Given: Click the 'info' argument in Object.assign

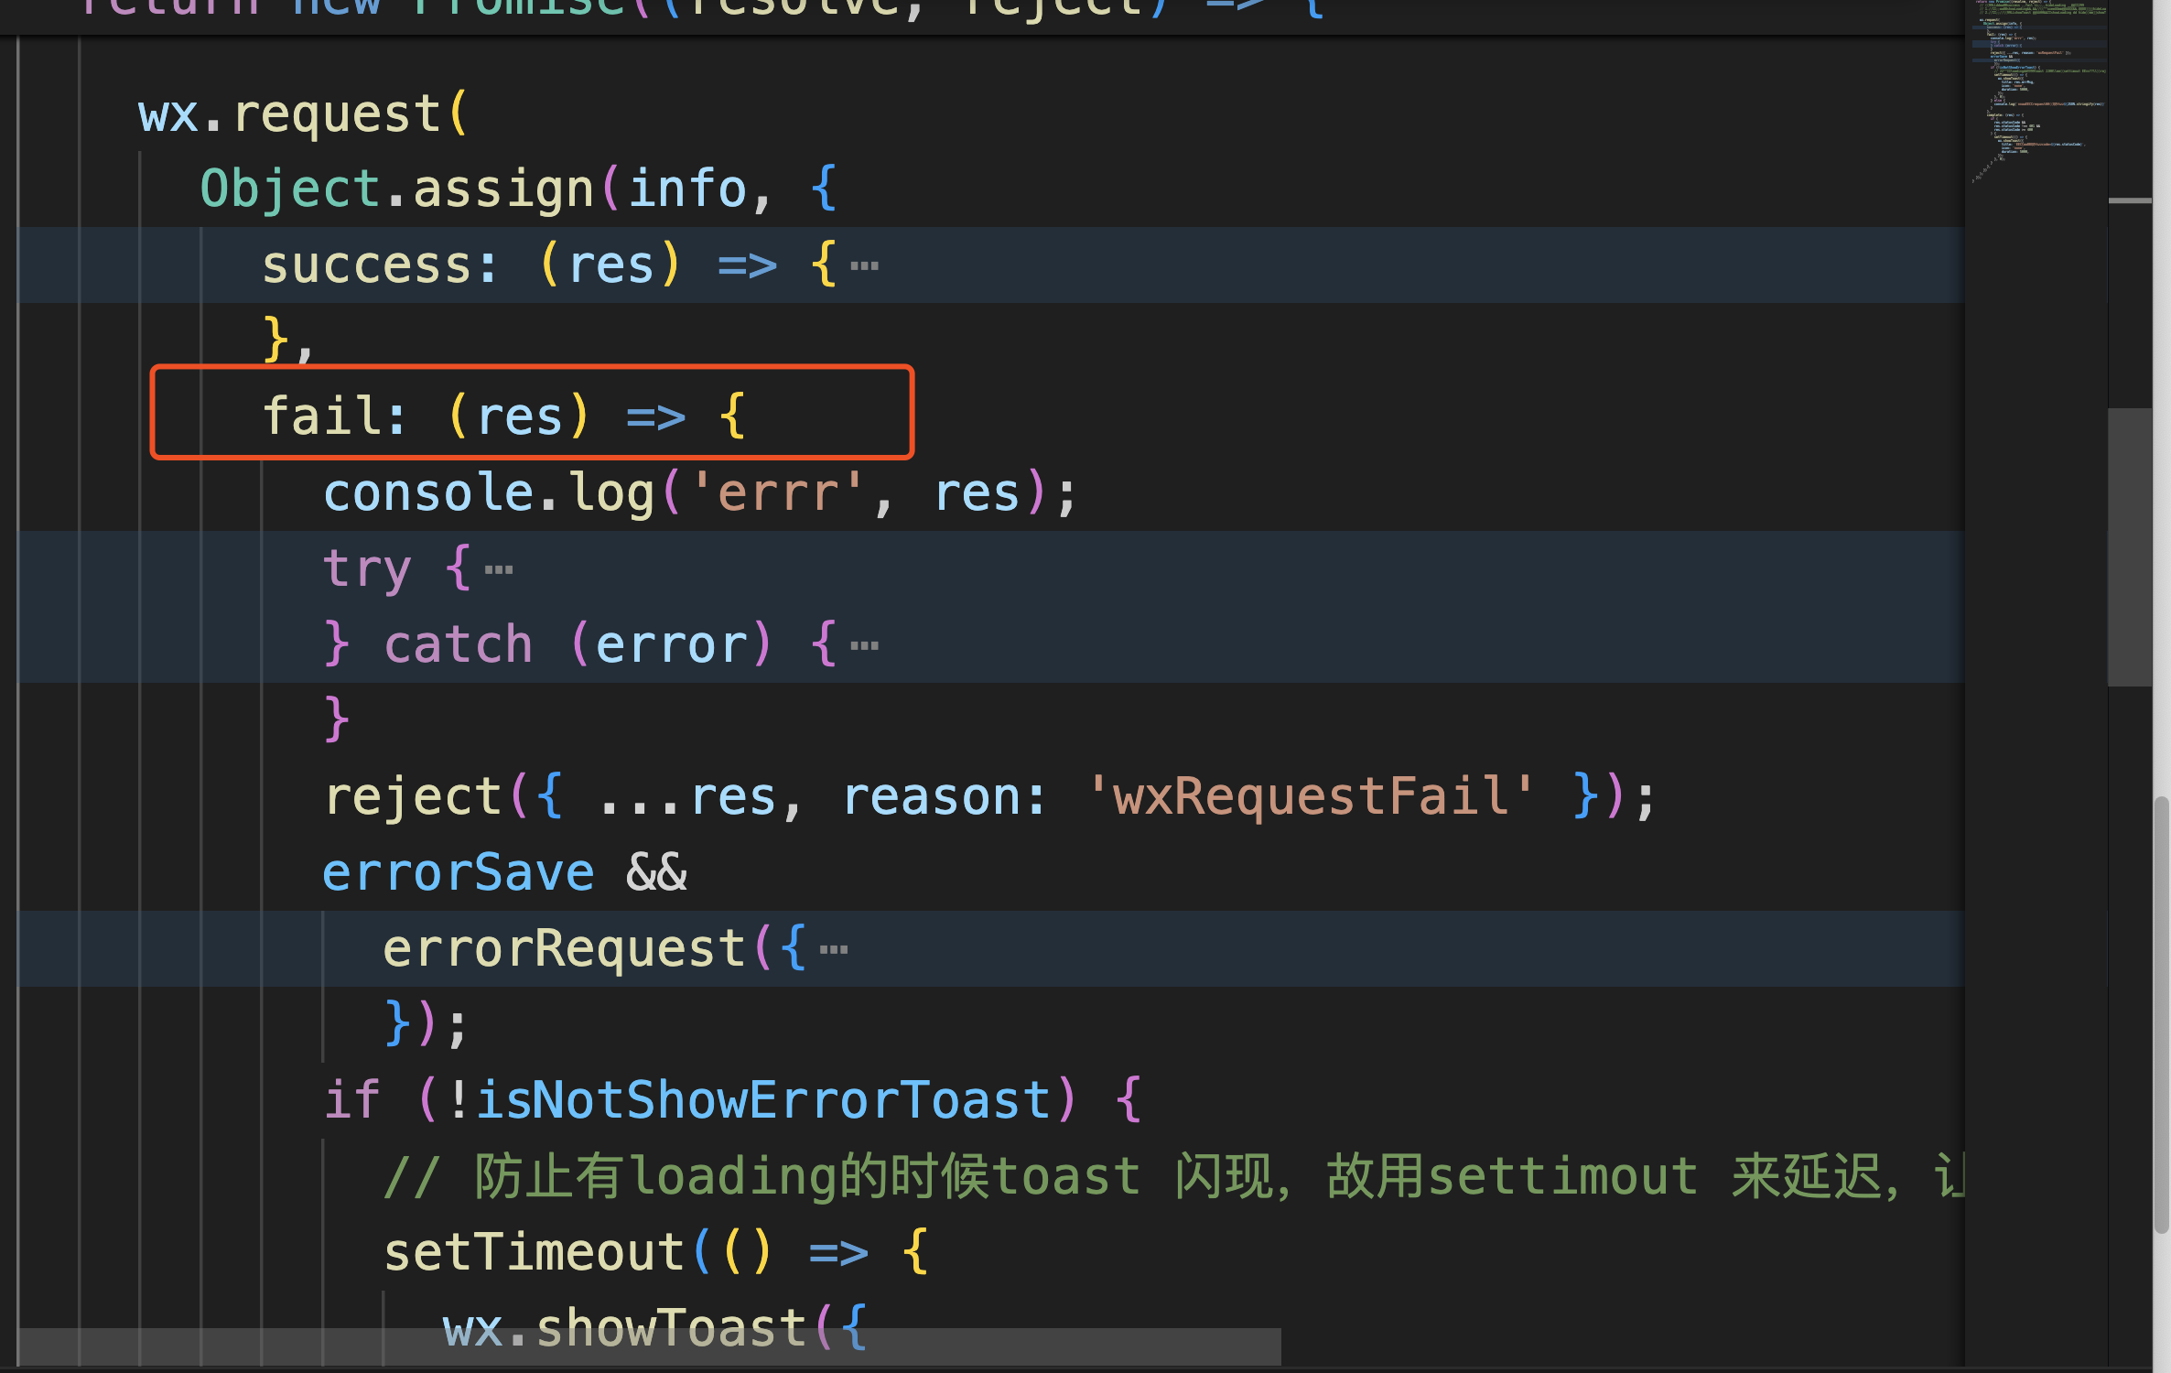Looking at the screenshot, I should pos(687,189).
